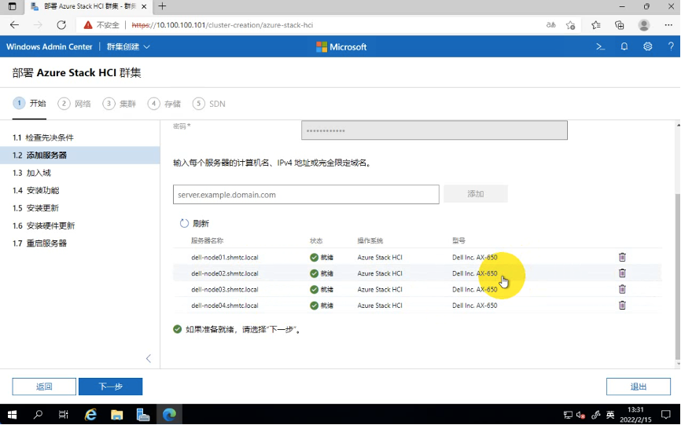681x425 pixels.
Task: Select 1.4 安装功能 step
Action: click(x=80, y=190)
